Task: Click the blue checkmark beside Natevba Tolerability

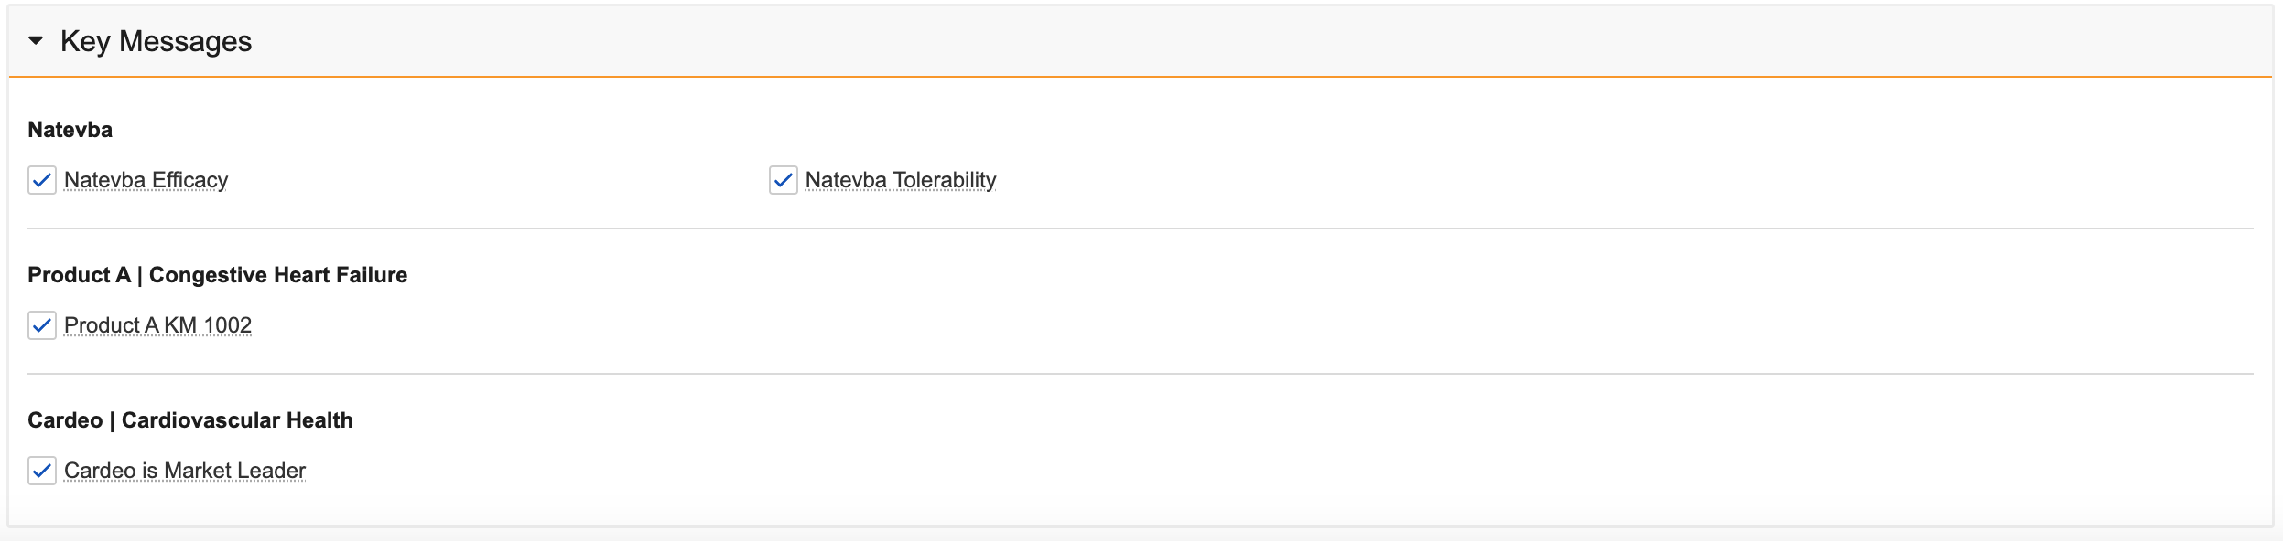Action: (x=784, y=180)
